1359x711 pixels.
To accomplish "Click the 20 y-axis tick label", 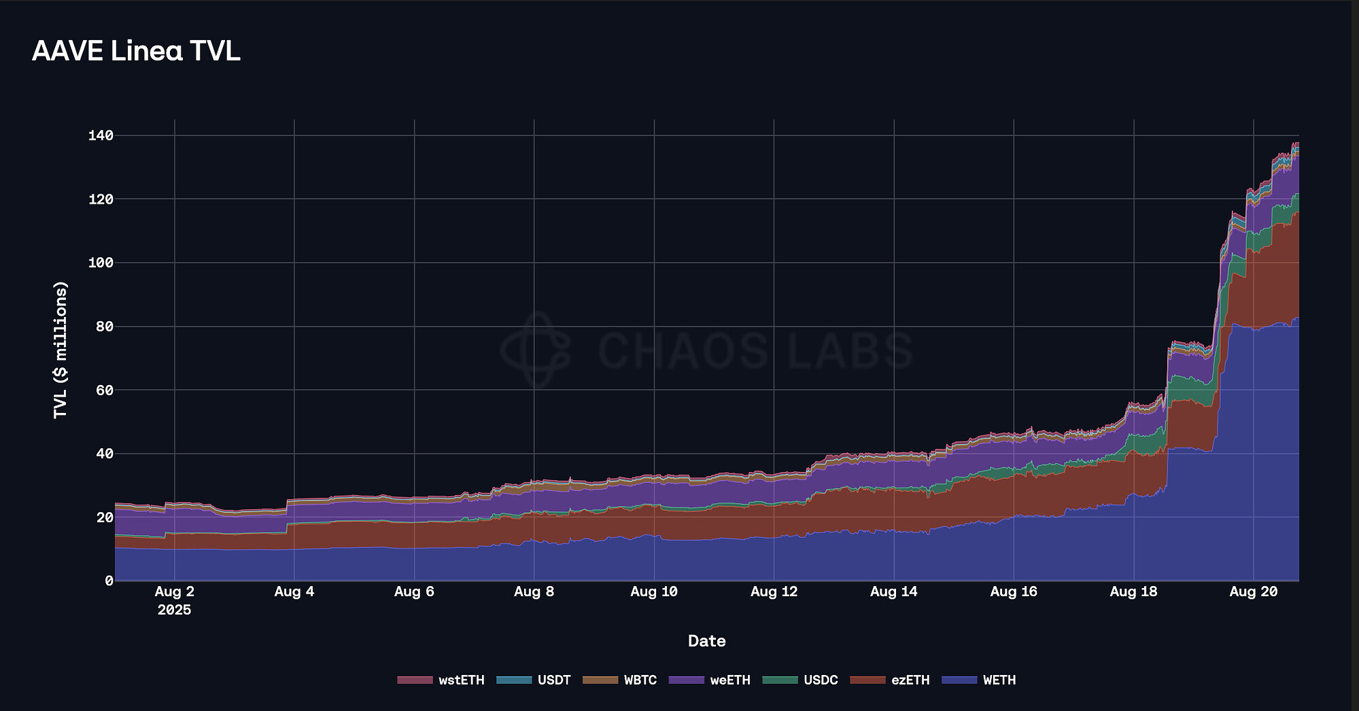I will coord(105,517).
